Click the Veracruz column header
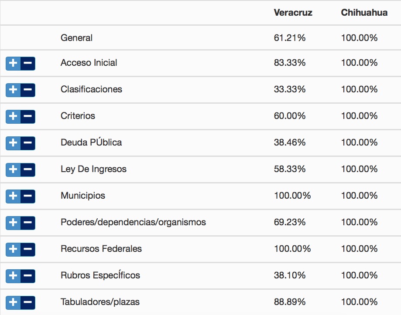Viewport: 401px width, 315px height. coord(293,13)
